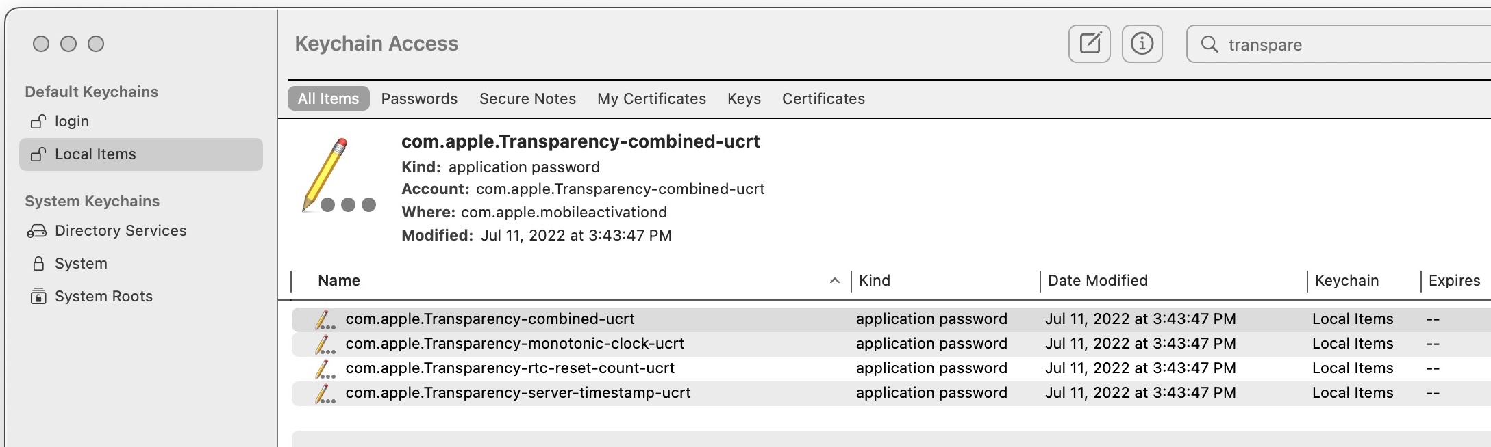Click the System Roots keychain icon
The image size is (1491, 447).
tap(38, 297)
